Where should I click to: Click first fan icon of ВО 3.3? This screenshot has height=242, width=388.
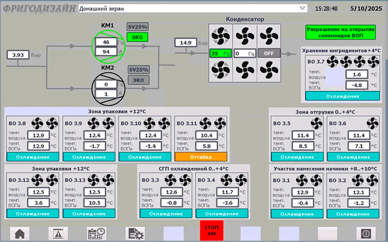pyautogui.click(x=171, y=180)
